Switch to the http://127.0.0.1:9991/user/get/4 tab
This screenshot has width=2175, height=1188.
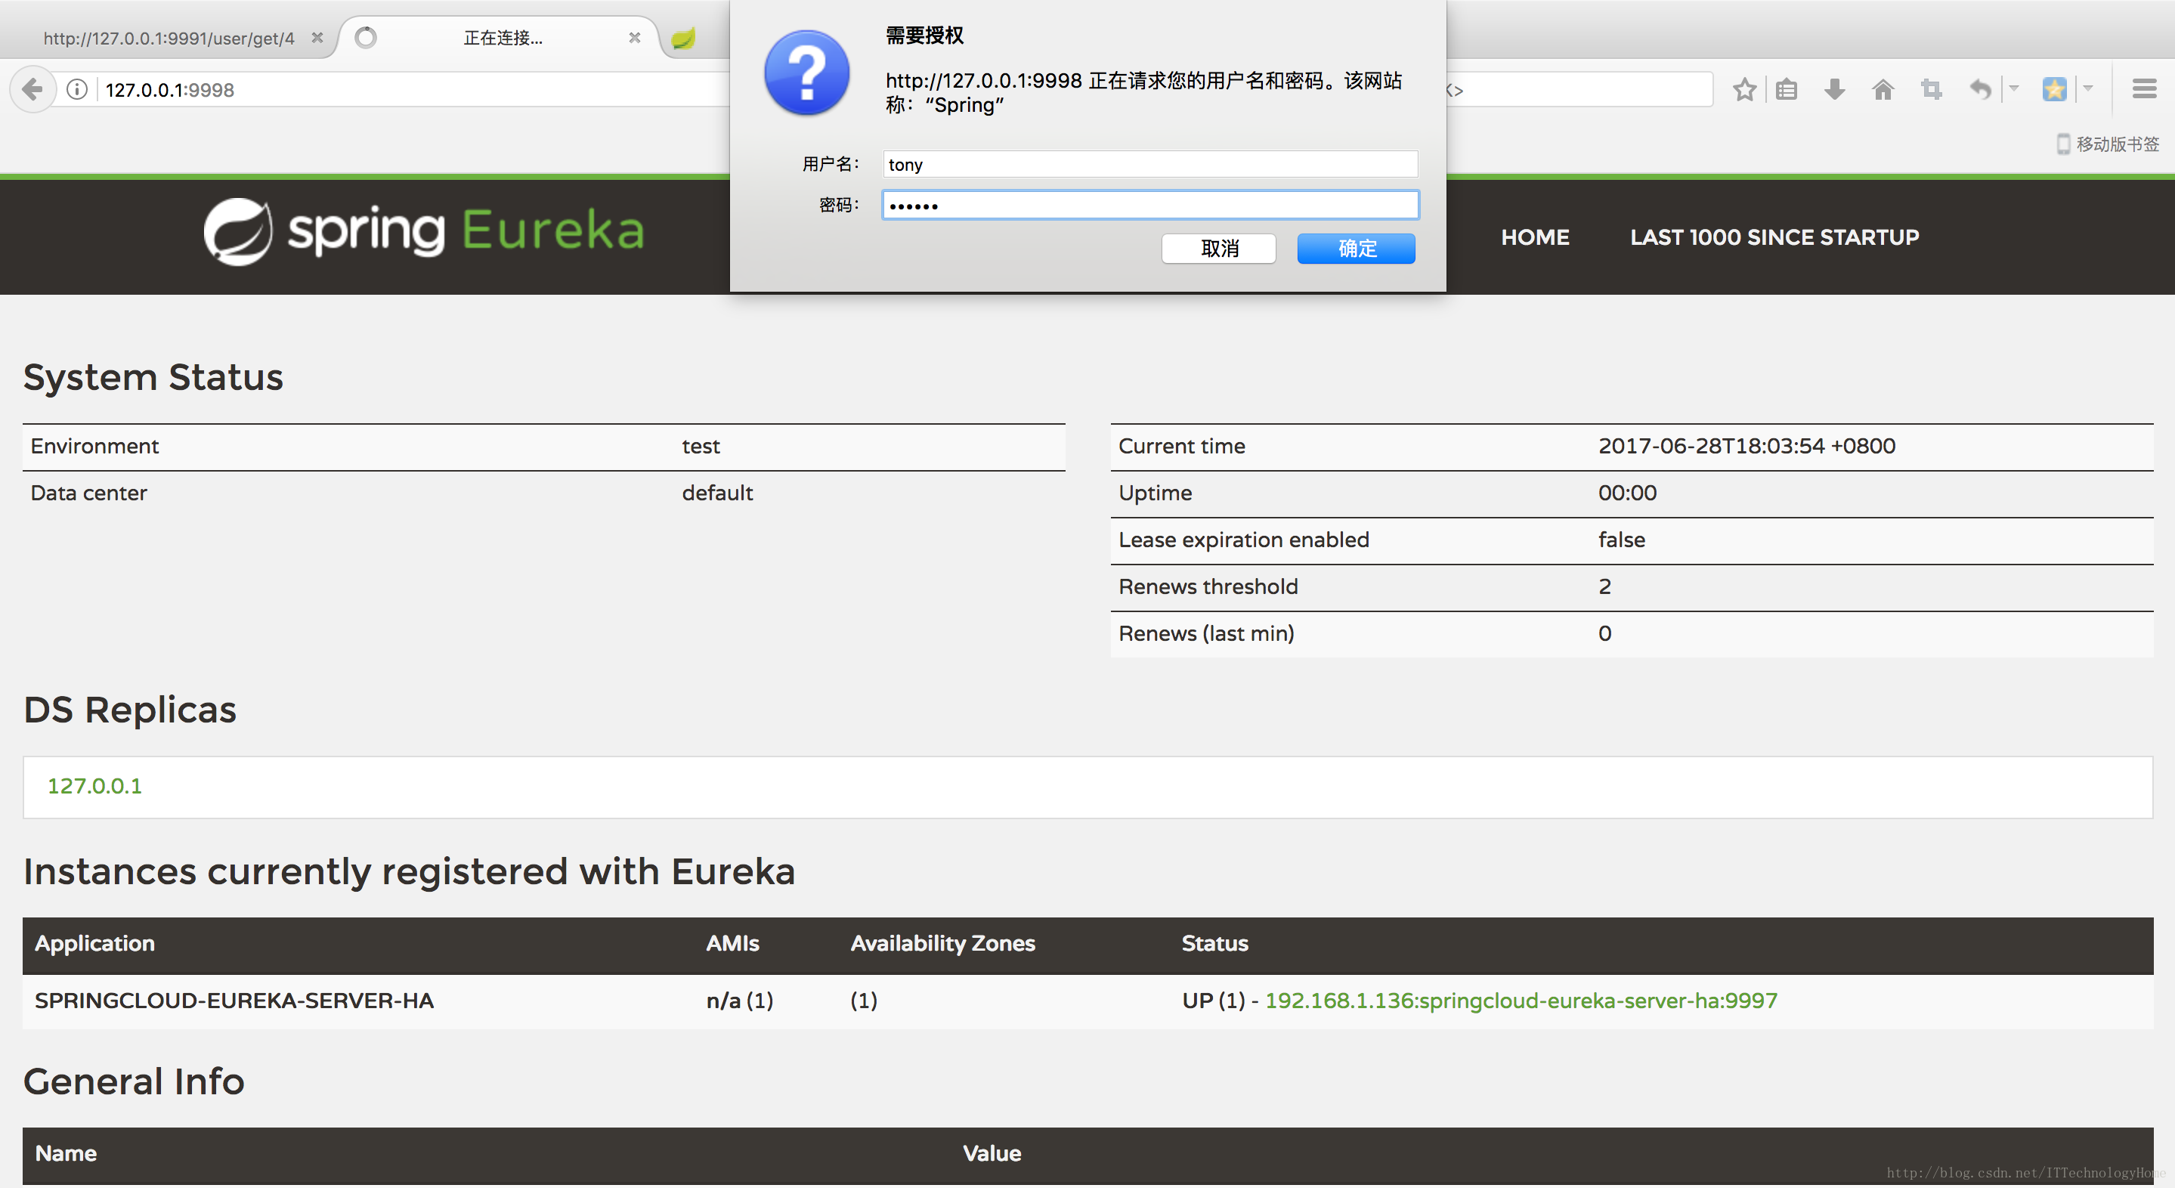click(x=169, y=38)
